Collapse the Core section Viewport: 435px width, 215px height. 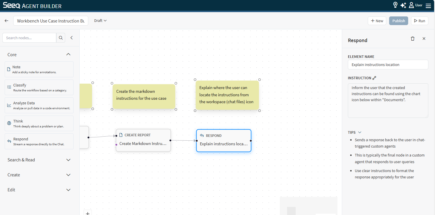click(68, 54)
